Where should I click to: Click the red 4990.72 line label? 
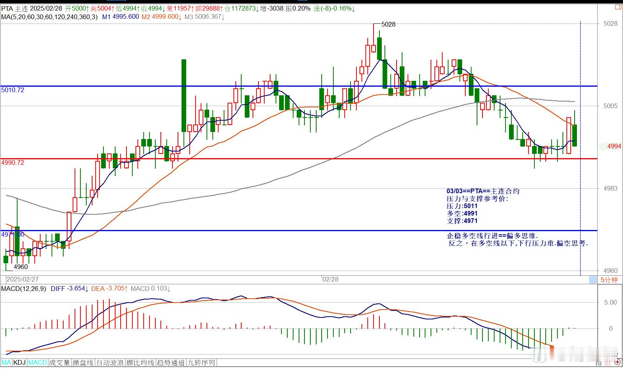[13, 162]
